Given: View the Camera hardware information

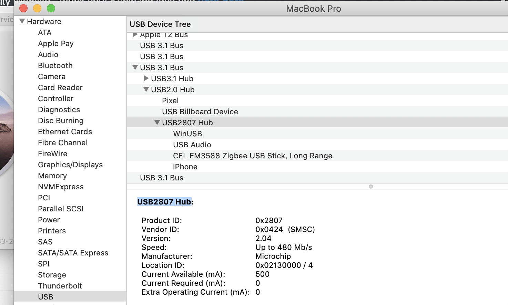Looking at the screenshot, I should coord(52,76).
